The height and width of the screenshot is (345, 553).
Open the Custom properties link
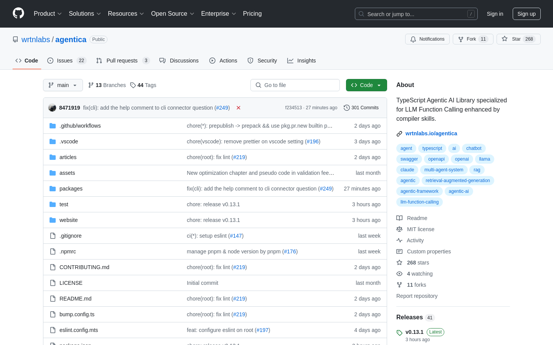pyautogui.click(x=429, y=251)
